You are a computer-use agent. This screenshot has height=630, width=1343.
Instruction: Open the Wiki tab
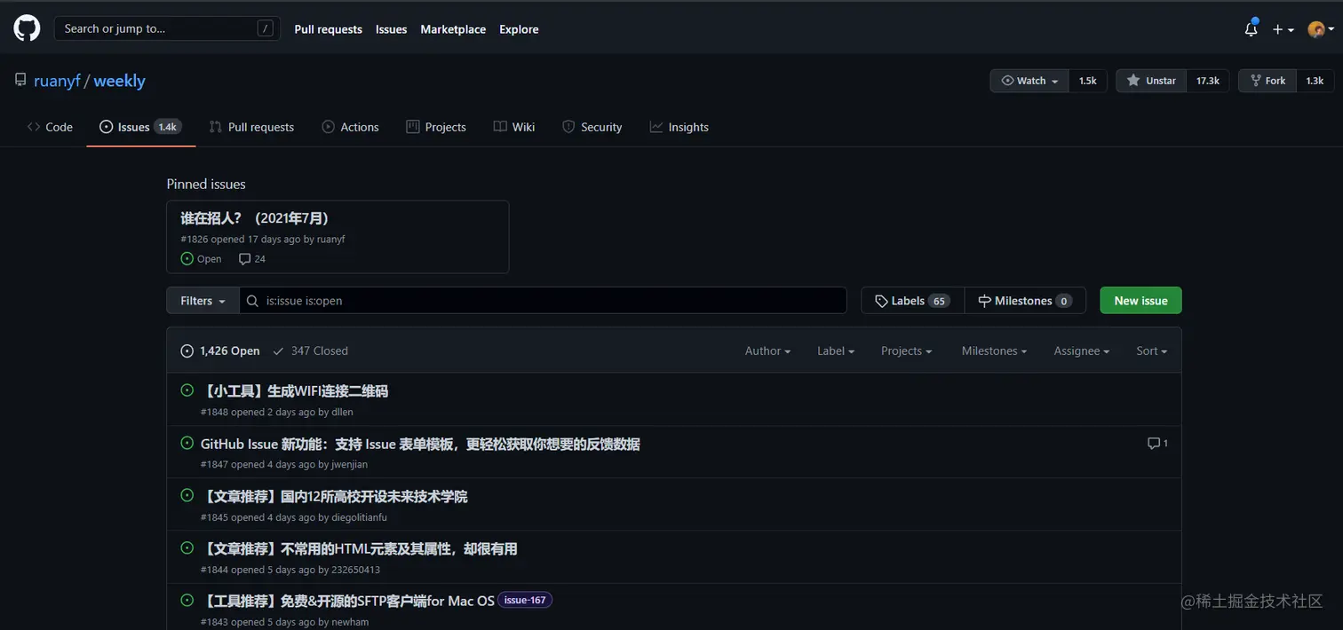tap(514, 127)
